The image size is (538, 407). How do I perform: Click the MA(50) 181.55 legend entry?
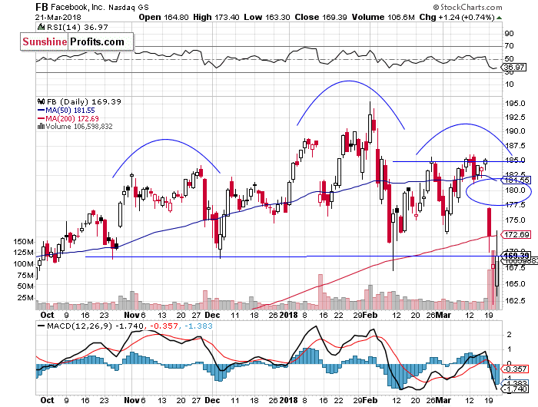(66, 111)
